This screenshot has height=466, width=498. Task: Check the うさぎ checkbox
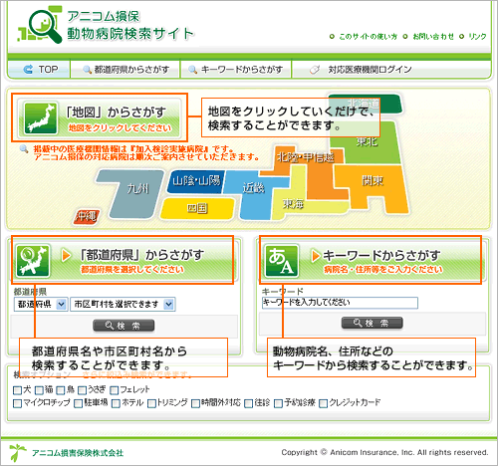[82, 390]
